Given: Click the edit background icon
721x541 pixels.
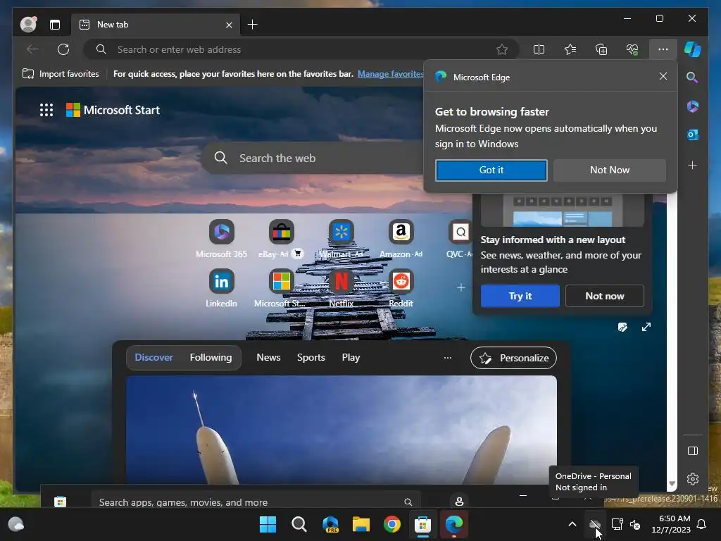Looking at the screenshot, I should pyautogui.click(x=622, y=327).
